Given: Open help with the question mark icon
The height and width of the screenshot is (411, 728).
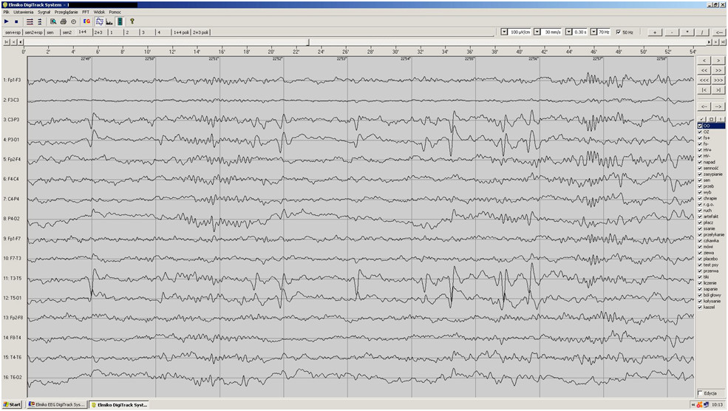Looking at the screenshot, I should [x=132, y=21].
